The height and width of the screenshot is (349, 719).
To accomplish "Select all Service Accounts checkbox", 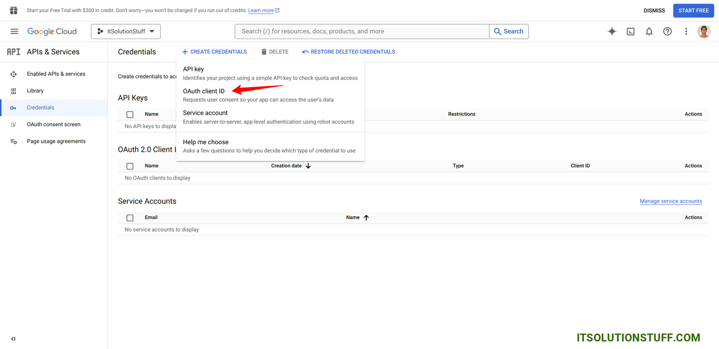I will 130,218.
